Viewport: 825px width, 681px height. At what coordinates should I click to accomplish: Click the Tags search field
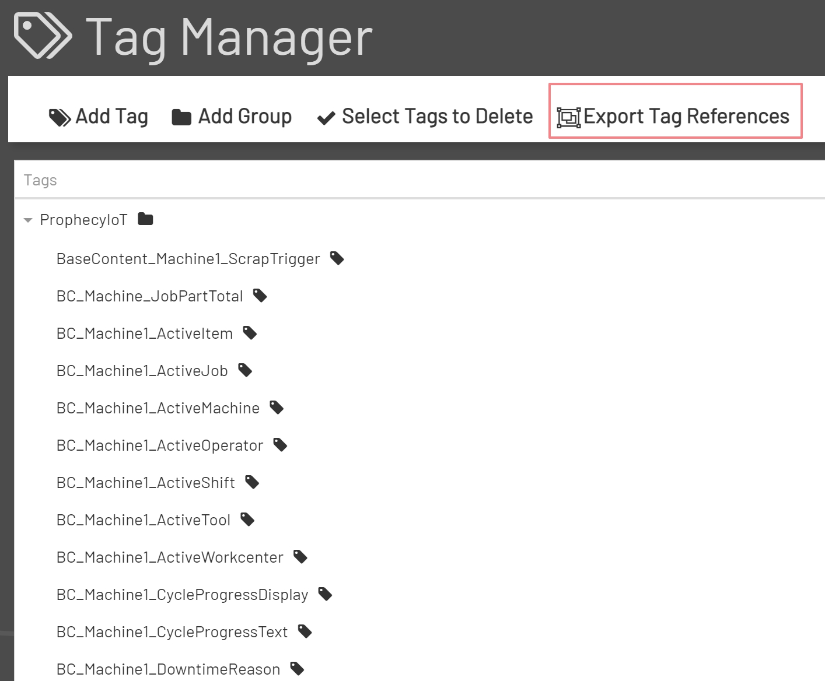tap(233, 180)
